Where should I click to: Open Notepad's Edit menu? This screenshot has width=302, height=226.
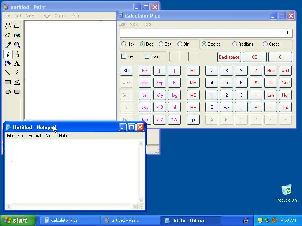pos(21,136)
